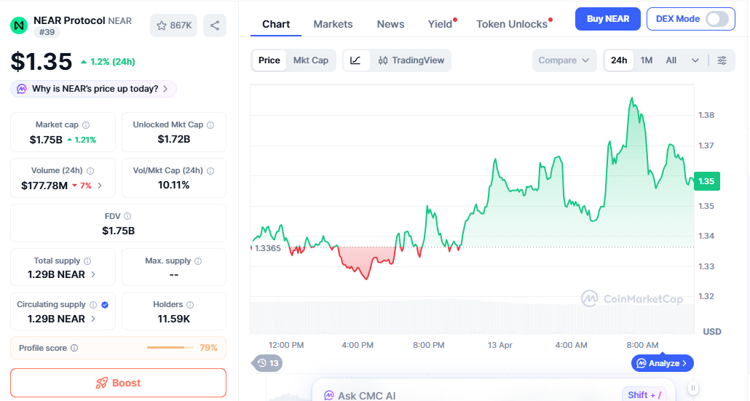Switch to the Yield tab

pyautogui.click(x=440, y=24)
